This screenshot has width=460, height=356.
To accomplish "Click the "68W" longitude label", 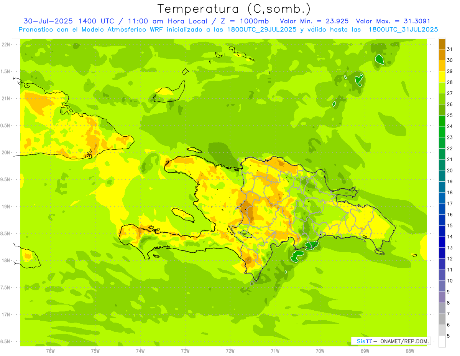I will click(410, 351).
